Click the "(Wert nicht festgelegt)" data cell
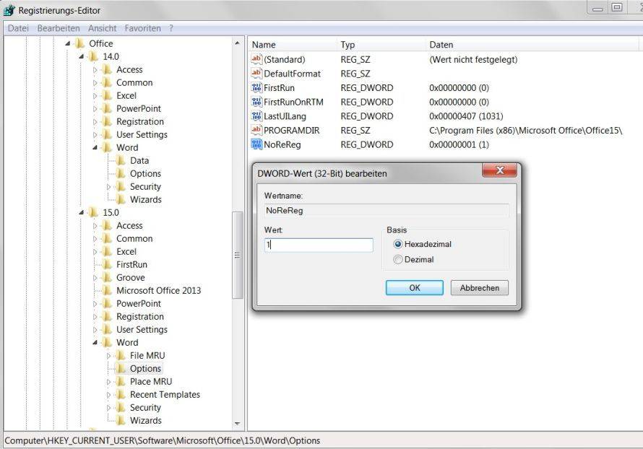643x449 pixels. 473,59
